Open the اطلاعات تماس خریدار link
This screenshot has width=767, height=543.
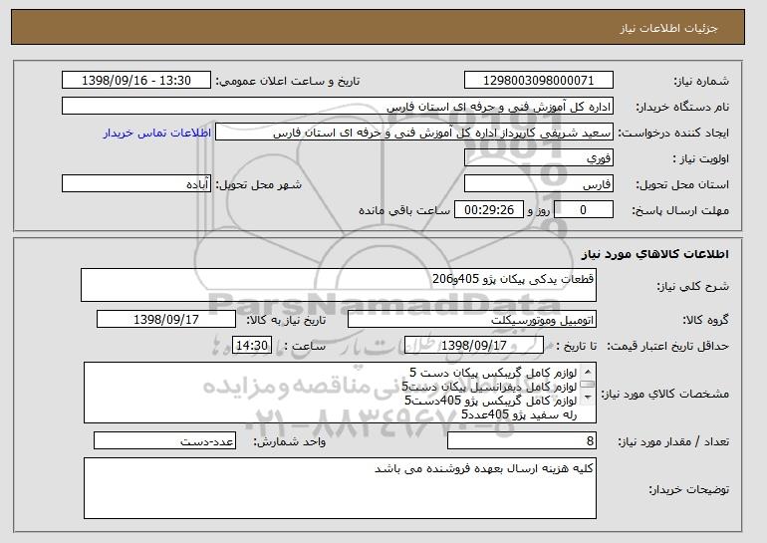tap(157, 133)
